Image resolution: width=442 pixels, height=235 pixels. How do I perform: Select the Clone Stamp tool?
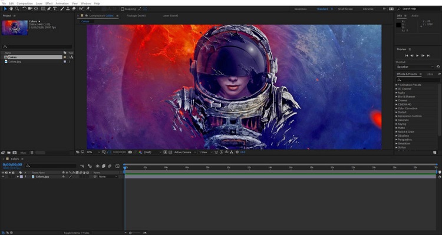tap(68, 9)
